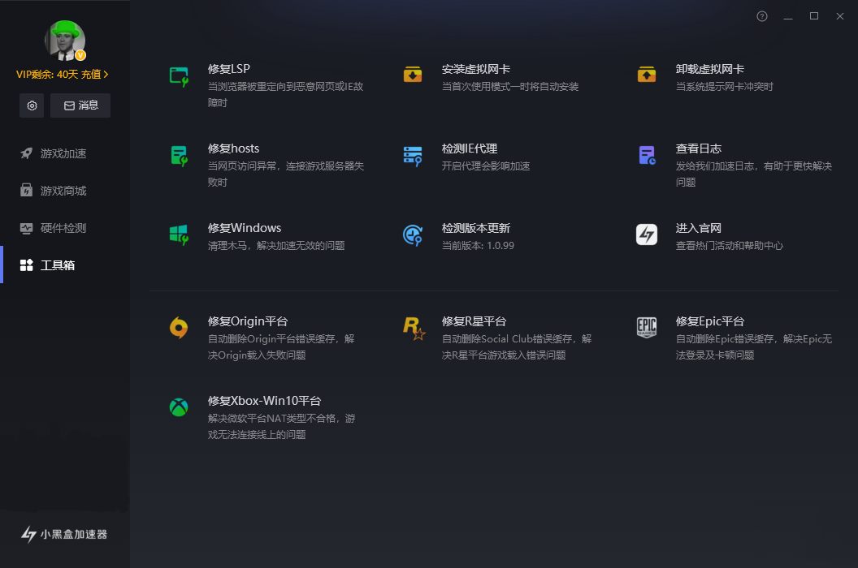Click the 查看日志 title
858x568 pixels.
click(698, 148)
